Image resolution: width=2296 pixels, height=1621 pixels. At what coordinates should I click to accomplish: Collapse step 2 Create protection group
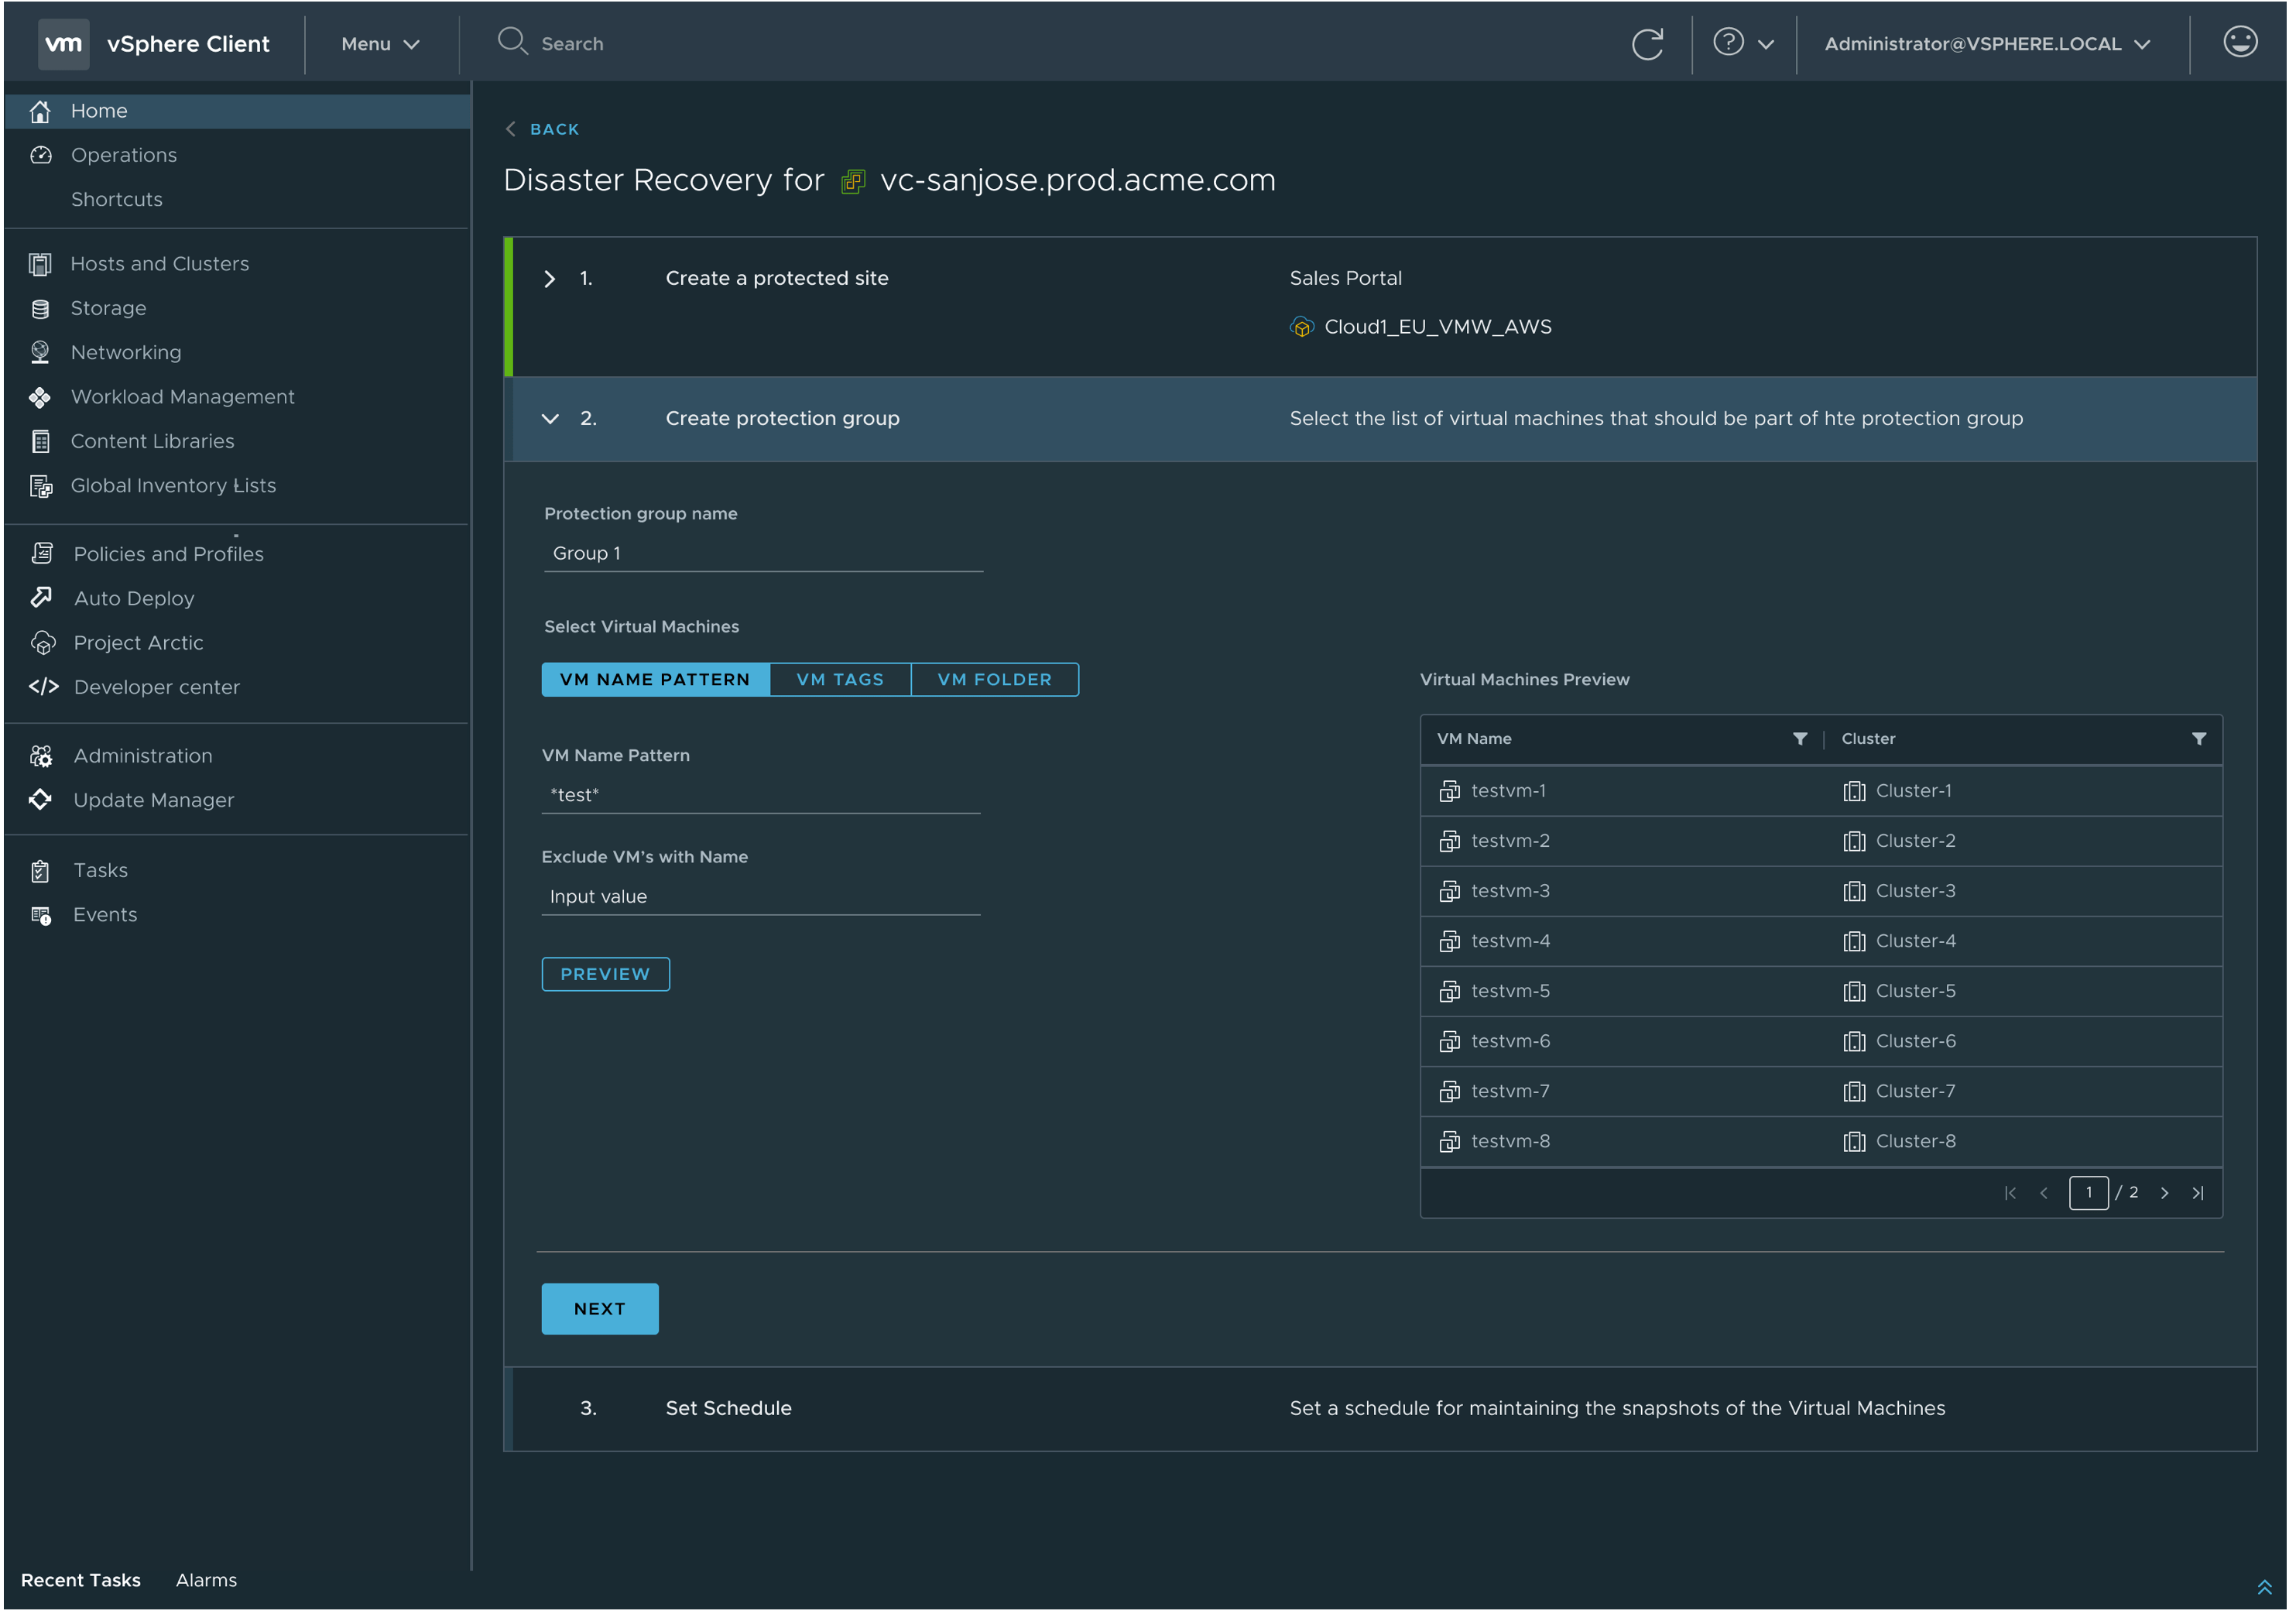click(x=550, y=419)
